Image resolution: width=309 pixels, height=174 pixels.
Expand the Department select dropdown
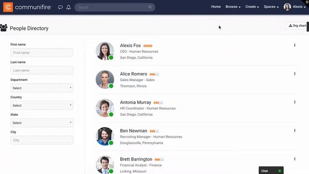pyautogui.click(x=42, y=88)
